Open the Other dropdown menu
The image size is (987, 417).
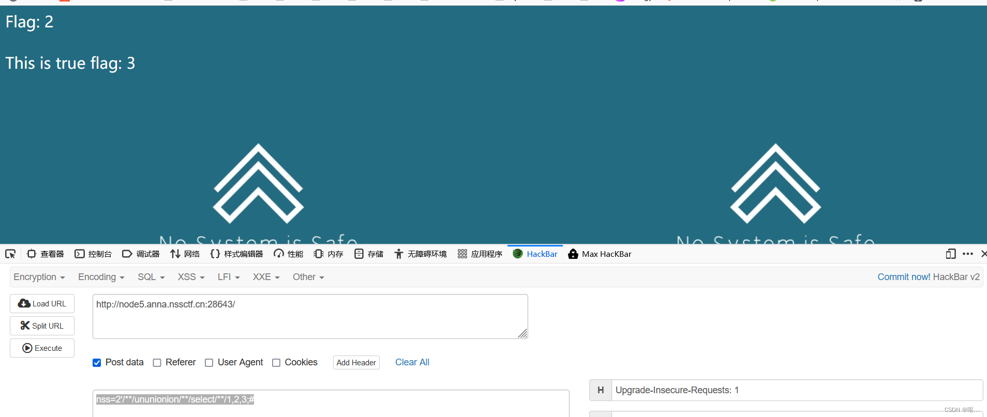tap(308, 277)
